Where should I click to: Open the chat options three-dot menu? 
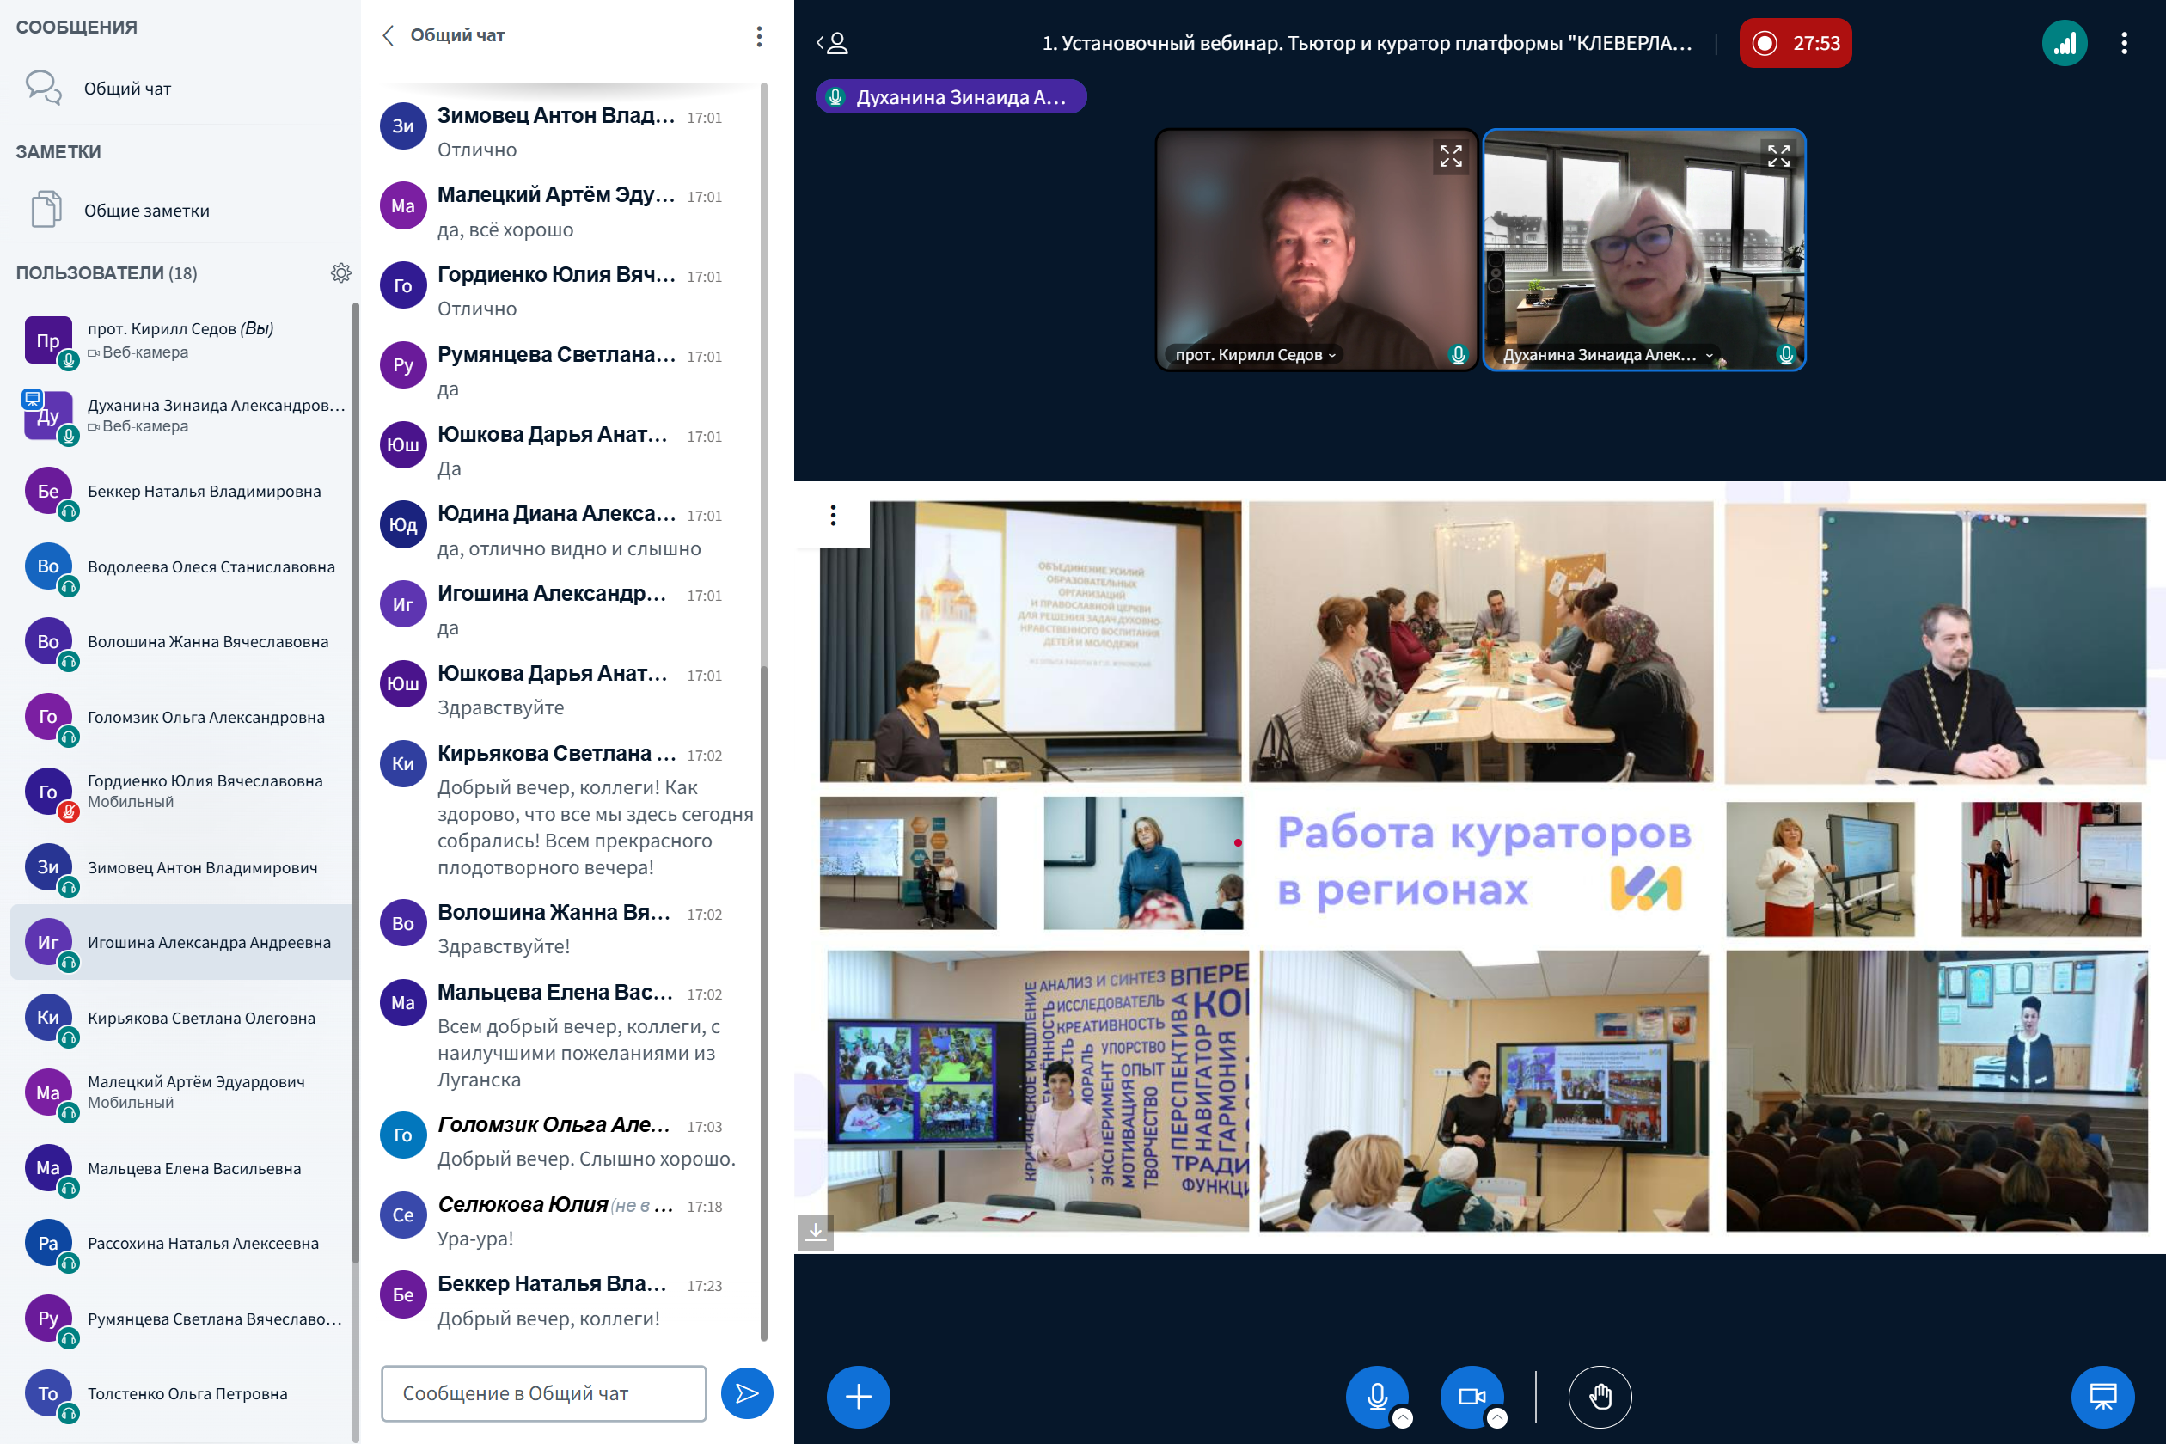(759, 36)
